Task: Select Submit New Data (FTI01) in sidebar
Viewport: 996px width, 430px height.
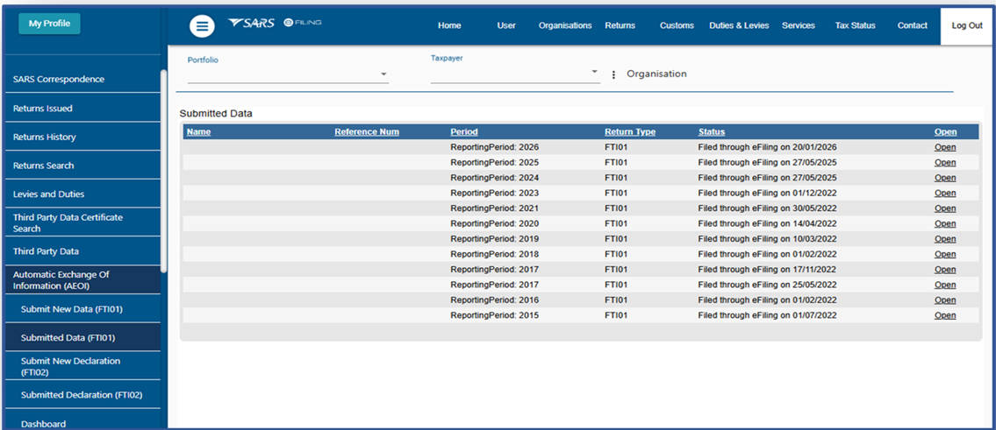Action: 71,309
